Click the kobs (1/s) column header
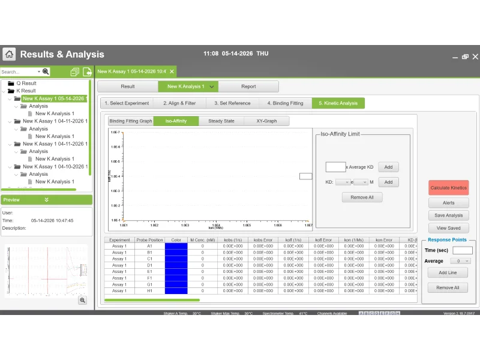The height and width of the screenshot is (360, 480). pyautogui.click(x=233, y=240)
